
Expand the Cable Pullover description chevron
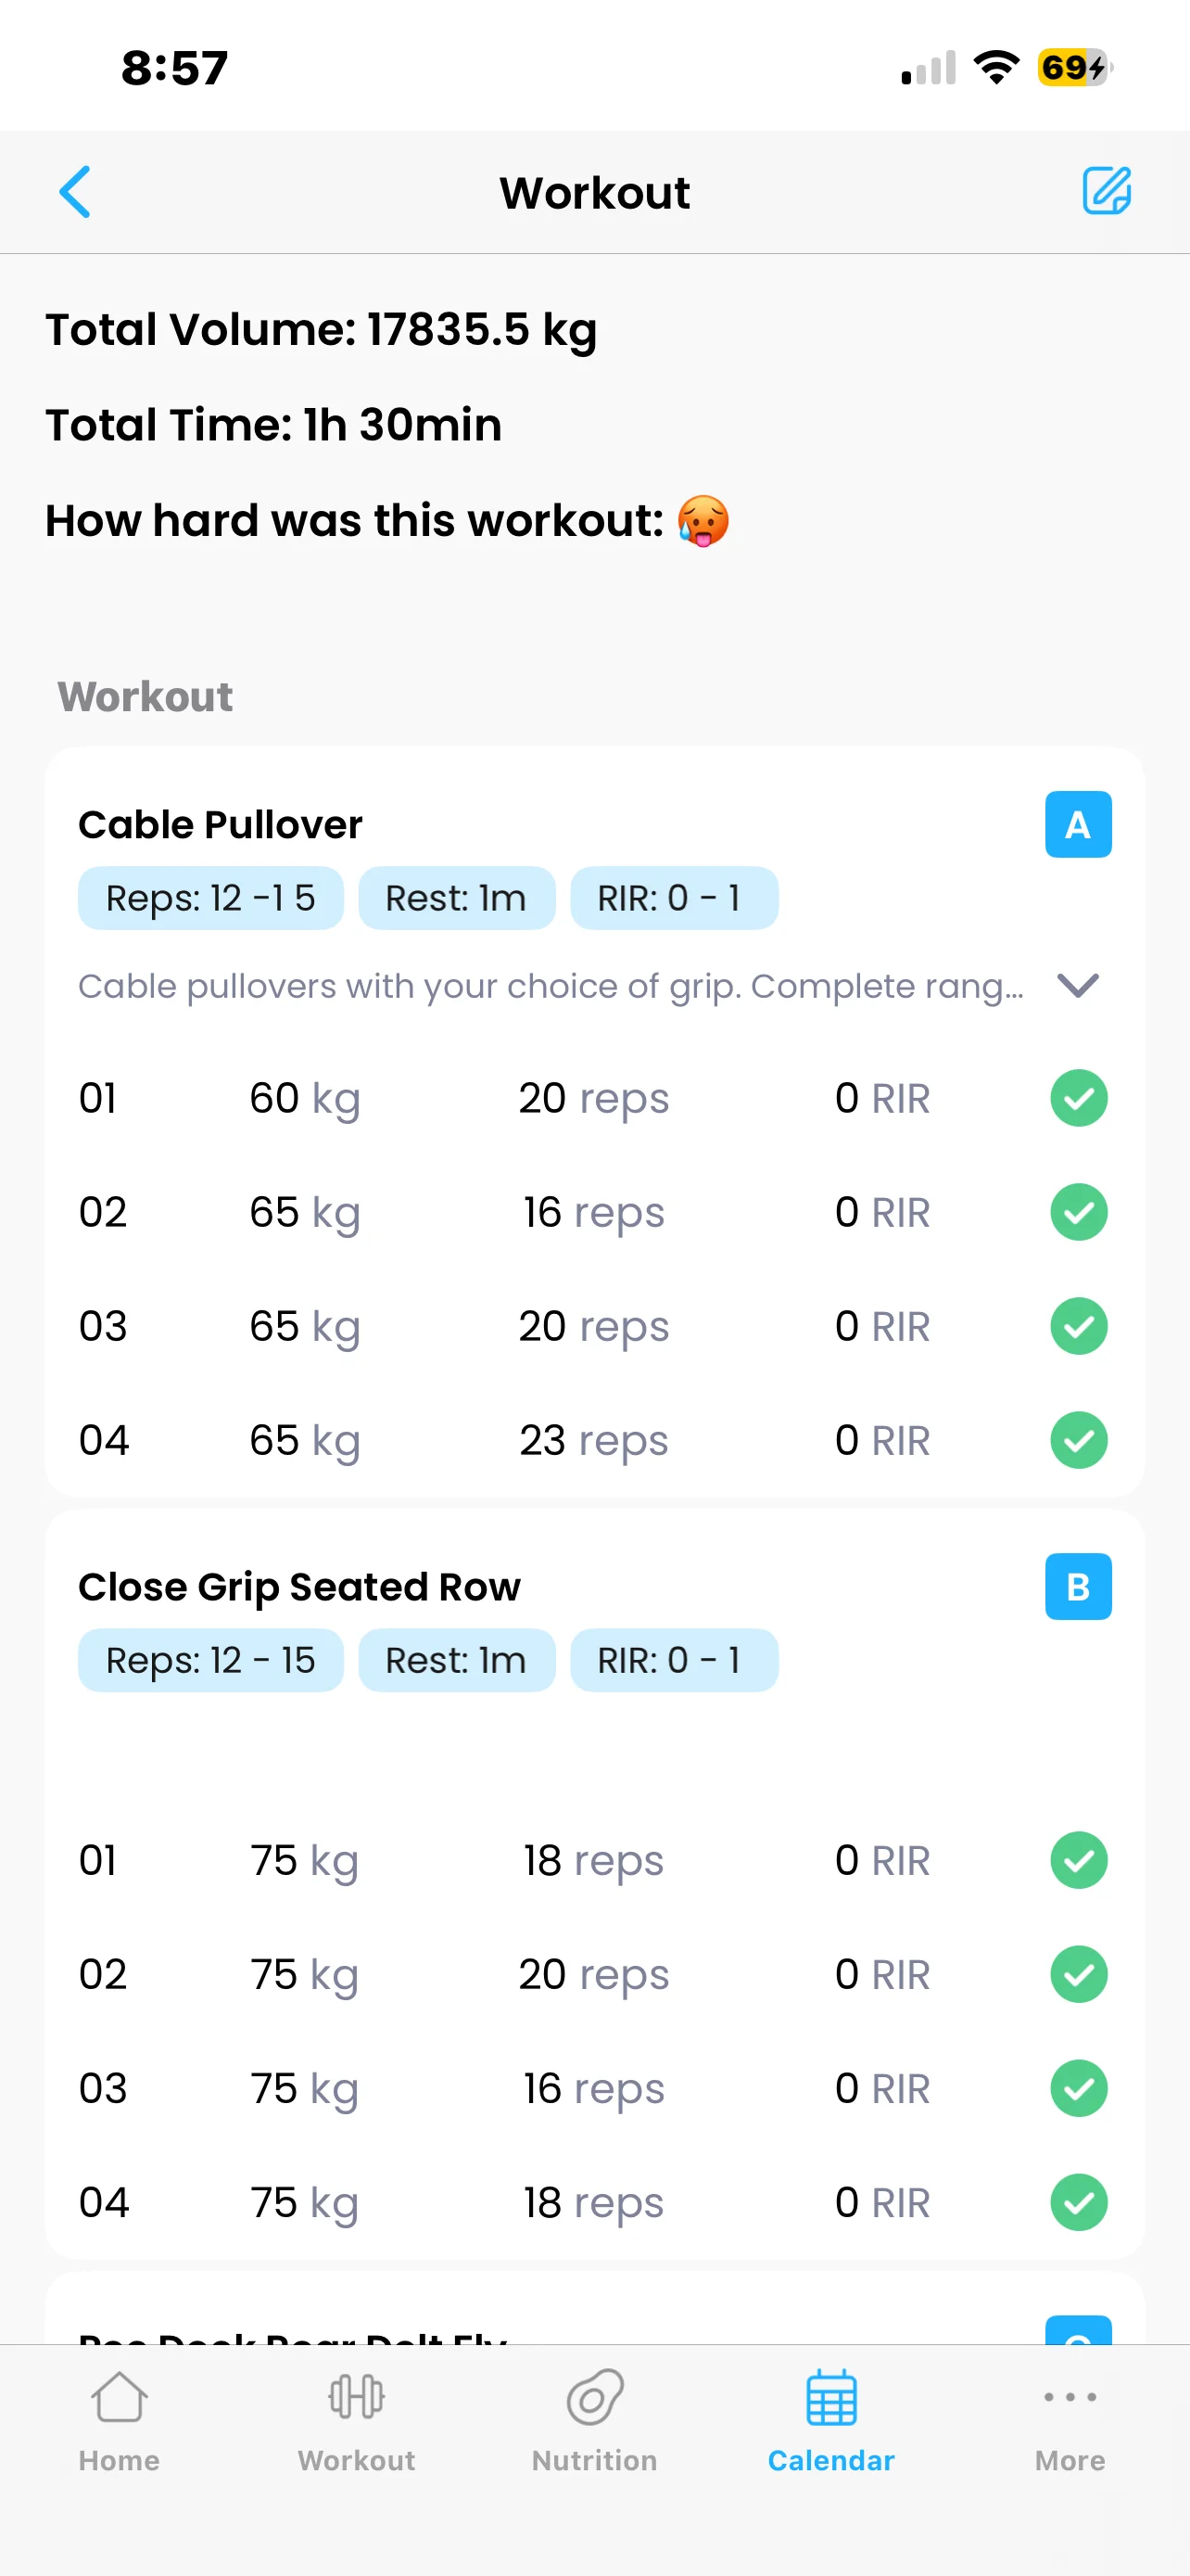click(1078, 985)
